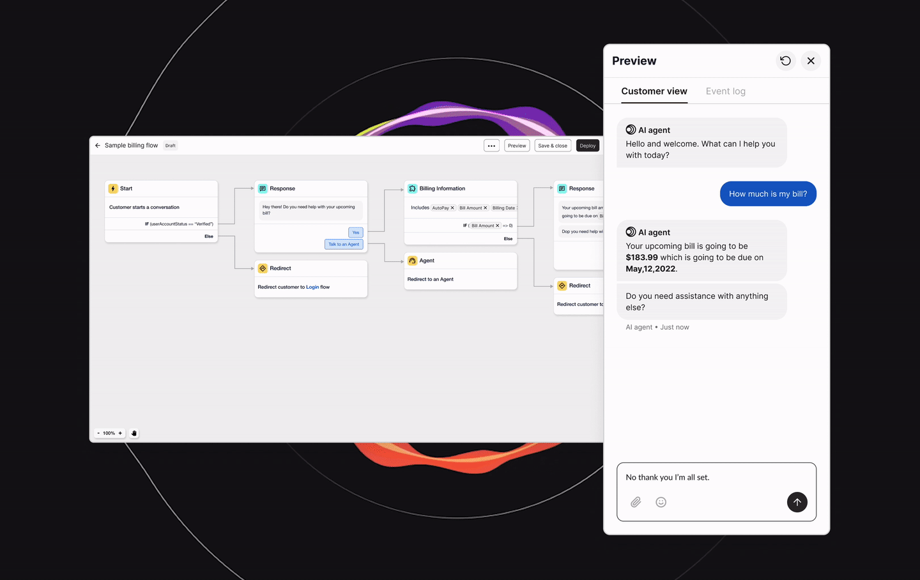Click the Else branch in the Start node
The height and width of the screenshot is (580, 920).
coord(209,236)
